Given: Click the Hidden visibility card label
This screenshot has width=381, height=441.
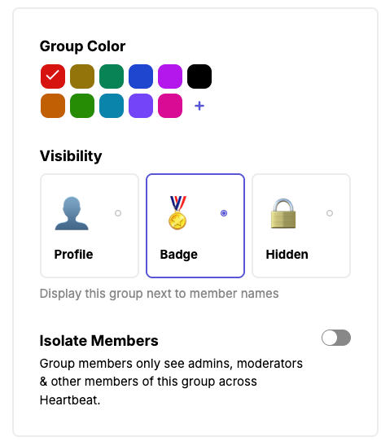Looking at the screenshot, I should tap(287, 254).
